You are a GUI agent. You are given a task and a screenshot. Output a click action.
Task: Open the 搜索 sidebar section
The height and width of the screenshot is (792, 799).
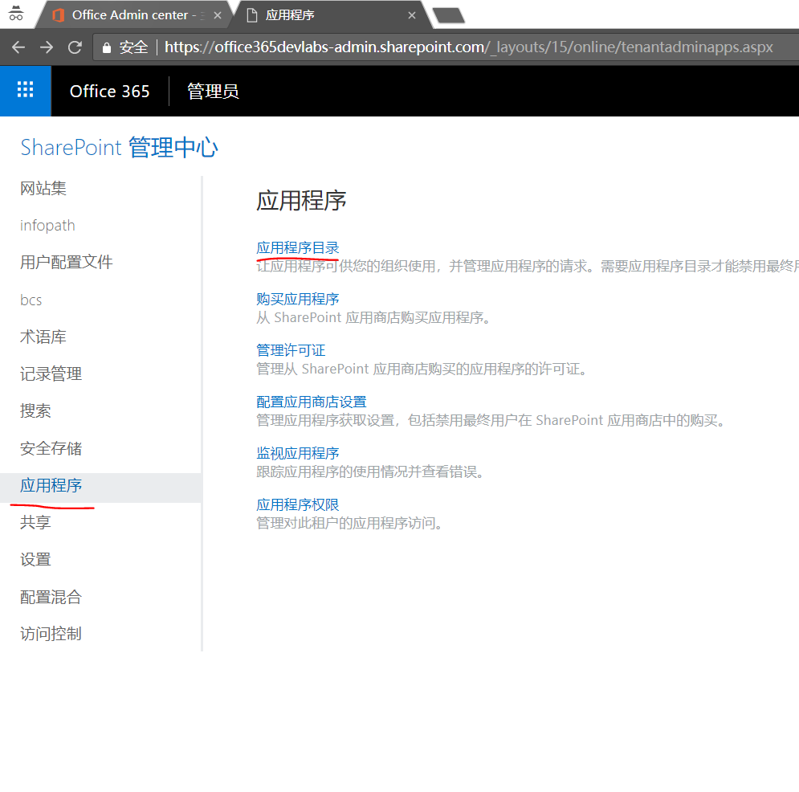click(36, 410)
